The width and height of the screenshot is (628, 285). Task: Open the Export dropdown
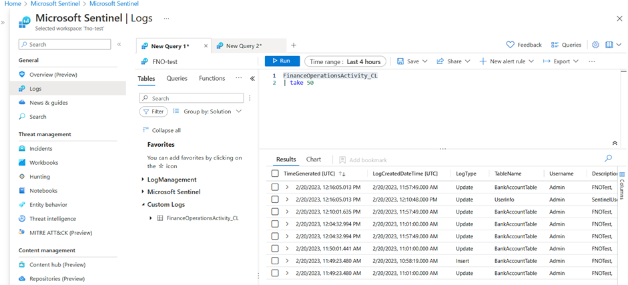click(561, 61)
